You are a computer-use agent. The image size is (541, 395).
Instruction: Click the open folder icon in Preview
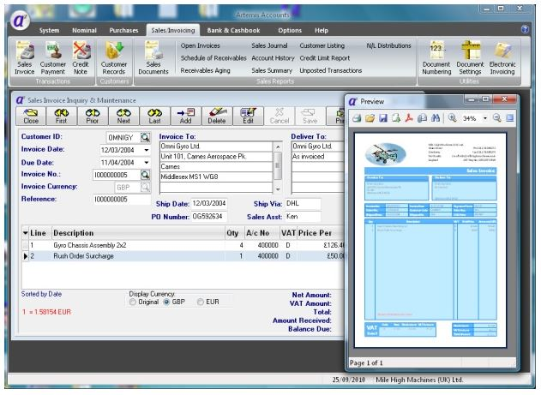pos(370,118)
